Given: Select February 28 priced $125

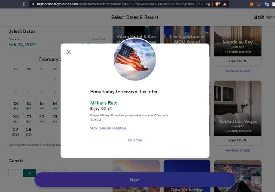Looking at the screenshot, I should coord(28,131).
